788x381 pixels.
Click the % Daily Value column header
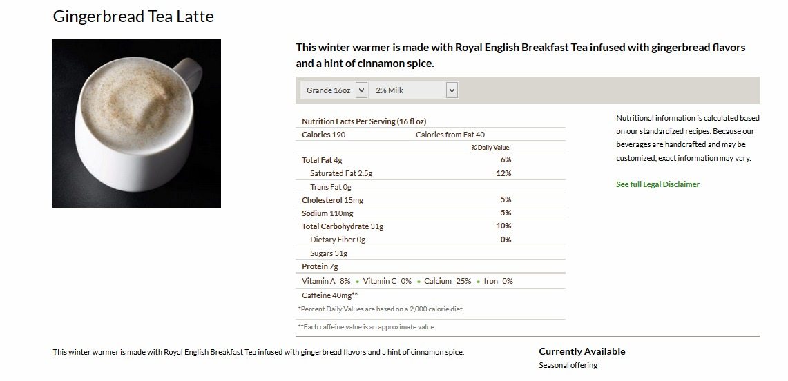pyautogui.click(x=491, y=148)
